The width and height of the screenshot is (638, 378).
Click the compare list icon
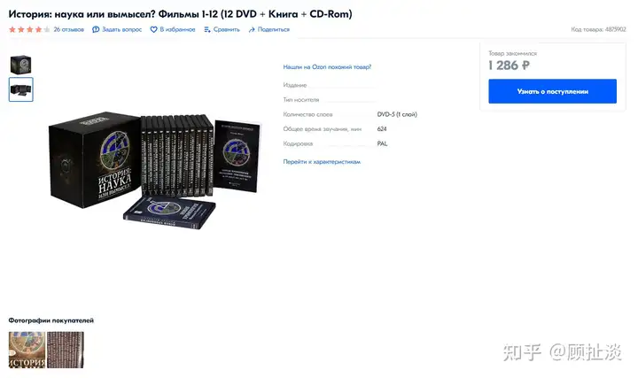pos(207,29)
